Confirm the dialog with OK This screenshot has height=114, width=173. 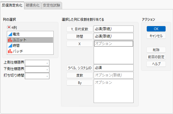pyautogui.click(x=156, y=29)
